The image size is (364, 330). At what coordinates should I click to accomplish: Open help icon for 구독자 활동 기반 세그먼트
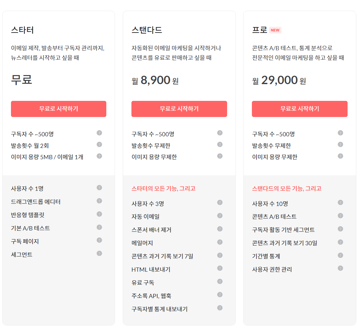click(340, 229)
